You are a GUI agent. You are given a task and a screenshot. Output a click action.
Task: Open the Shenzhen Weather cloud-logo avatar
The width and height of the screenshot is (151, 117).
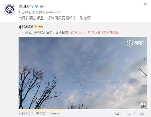point(10,10)
